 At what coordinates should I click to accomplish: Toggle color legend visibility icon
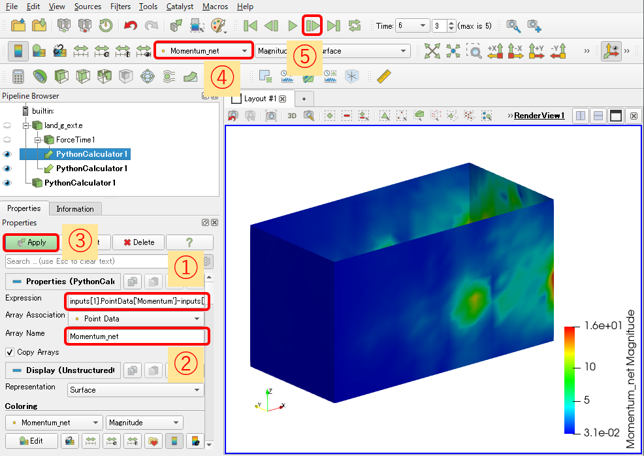[18, 51]
